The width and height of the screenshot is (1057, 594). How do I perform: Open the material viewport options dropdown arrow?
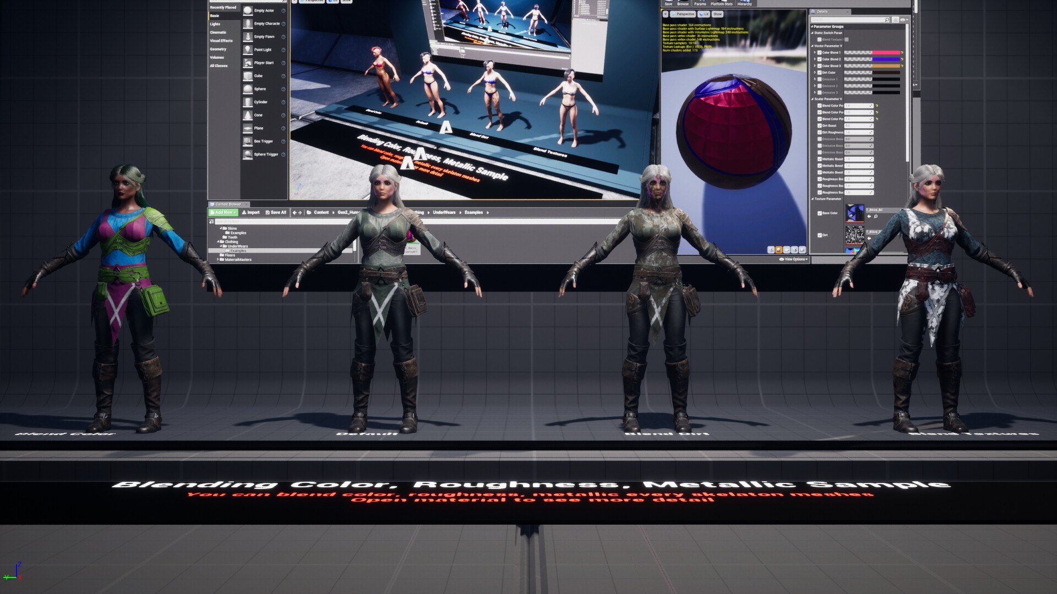[x=666, y=14]
